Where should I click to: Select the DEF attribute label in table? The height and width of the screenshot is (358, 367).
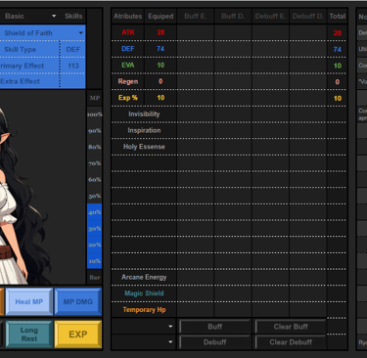[128, 49]
